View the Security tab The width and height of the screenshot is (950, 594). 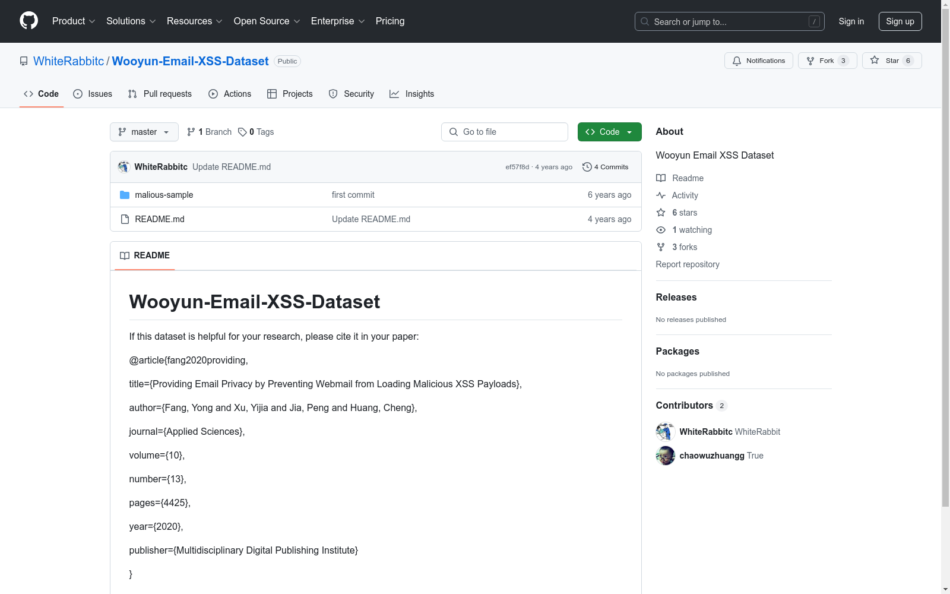tap(351, 94)
